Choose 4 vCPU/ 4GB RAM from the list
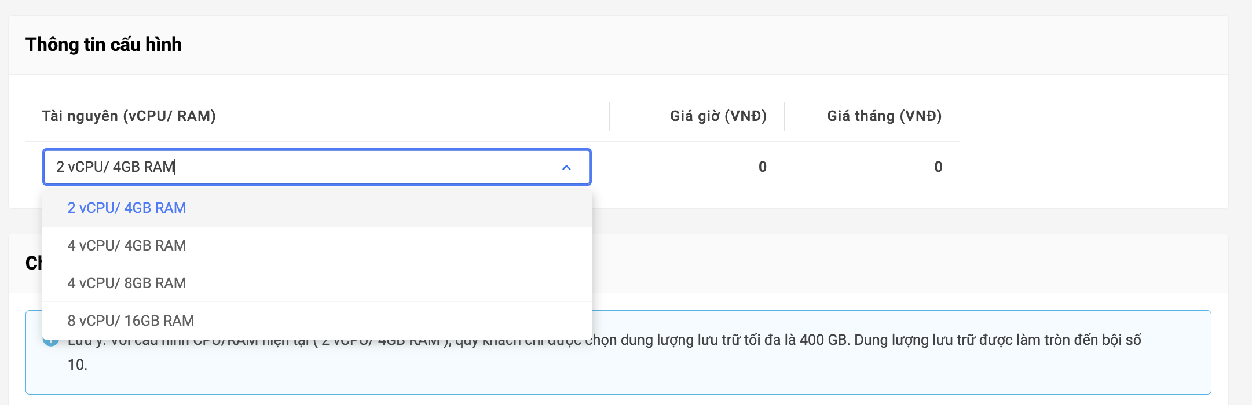1252x405 pixels. click(x=126, y=246)
